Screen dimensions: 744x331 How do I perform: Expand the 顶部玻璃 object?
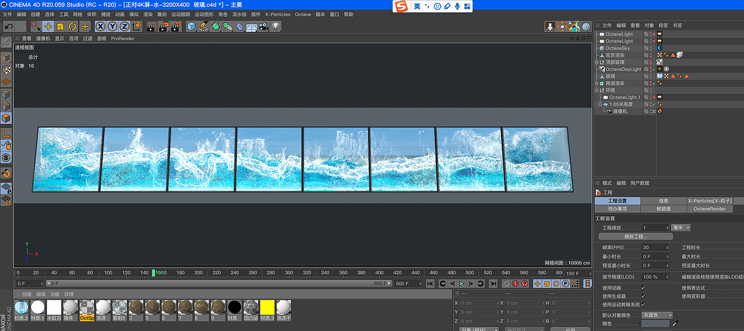(596, 62)
